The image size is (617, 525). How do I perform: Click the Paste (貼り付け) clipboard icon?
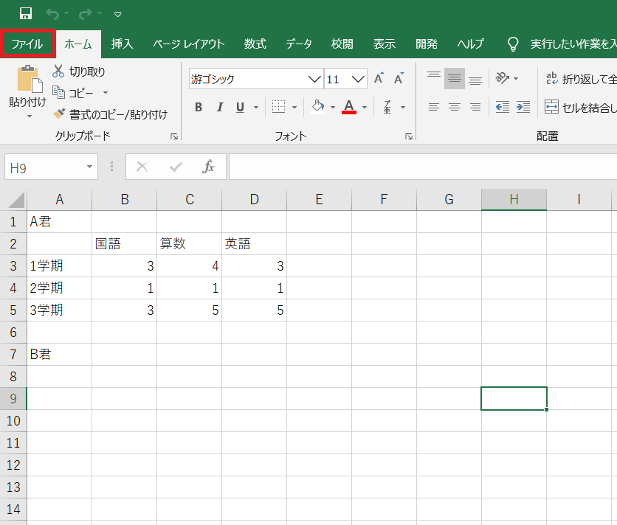click(x=27, y=80)
